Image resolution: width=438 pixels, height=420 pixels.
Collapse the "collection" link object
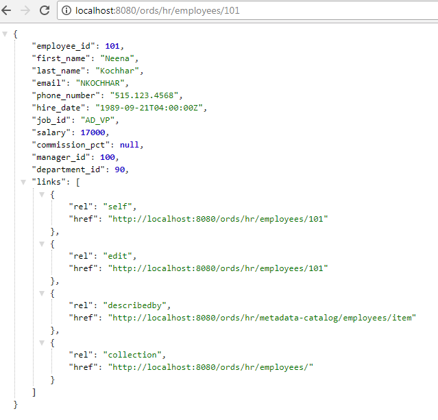(x=42, y=343)
